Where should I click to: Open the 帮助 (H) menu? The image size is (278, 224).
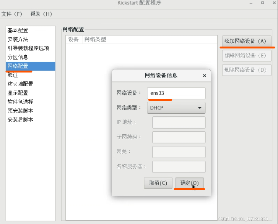point(41,14)
